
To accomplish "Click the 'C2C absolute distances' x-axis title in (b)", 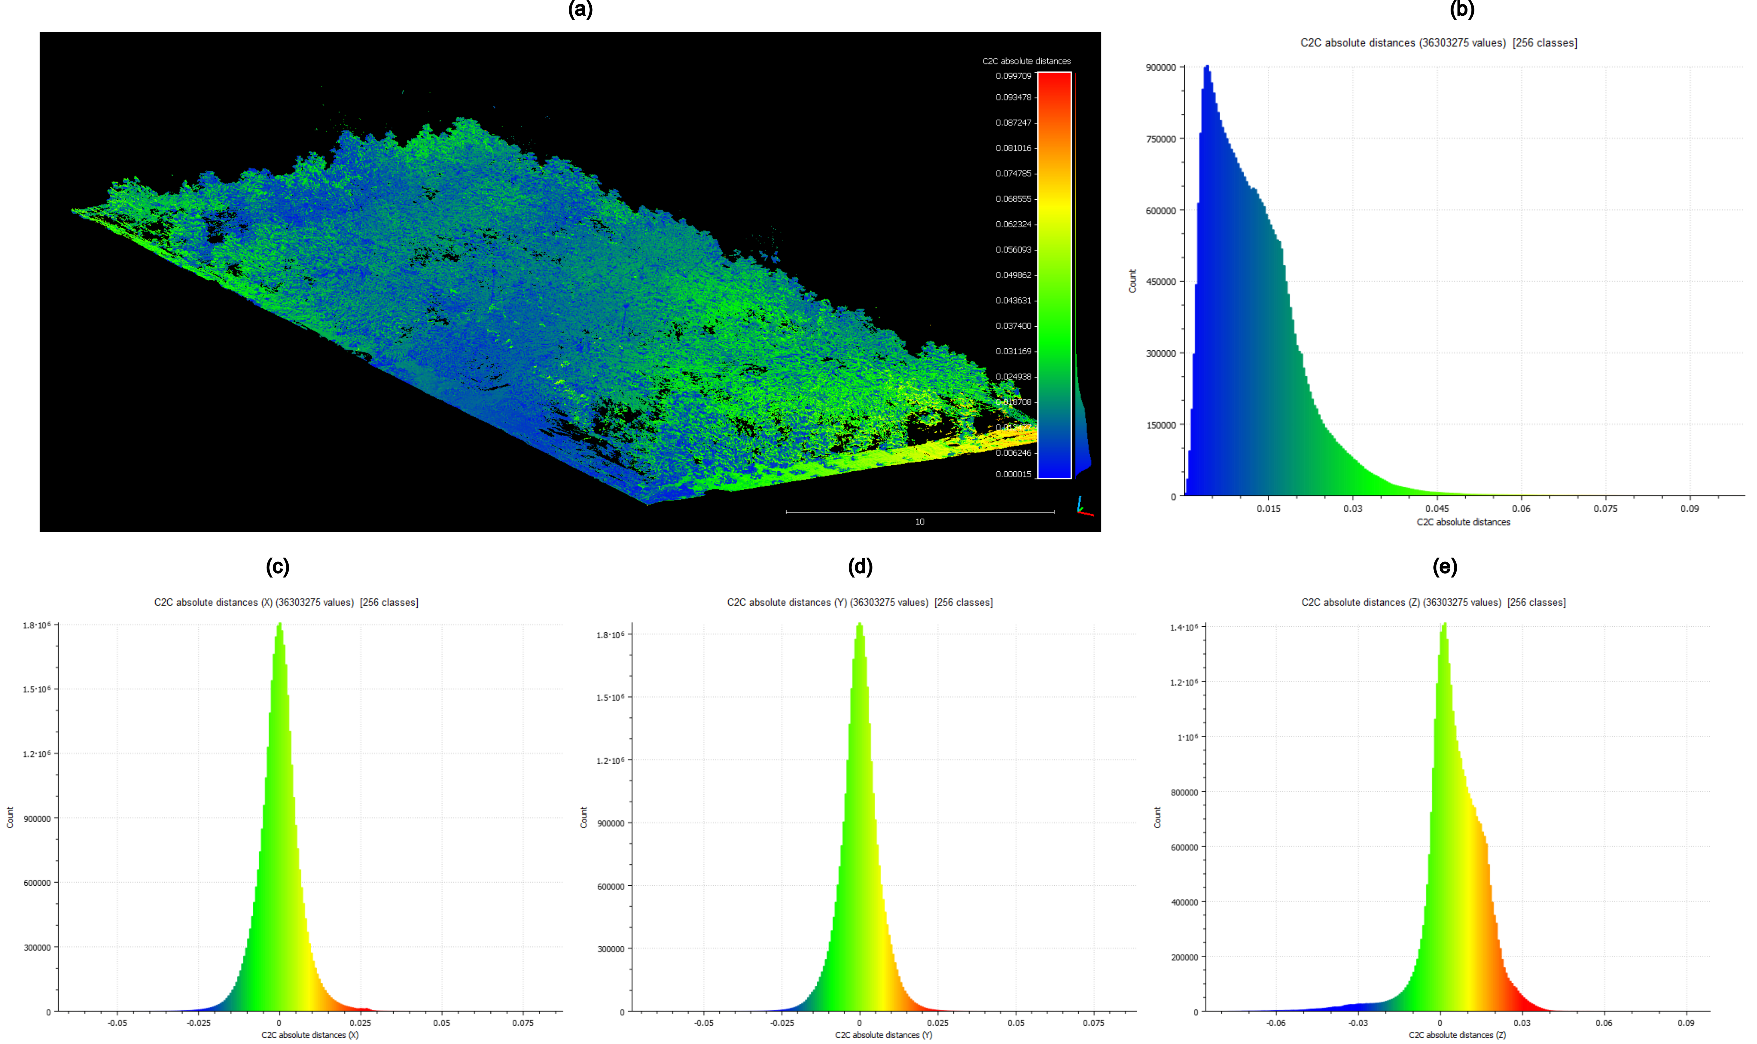I will (1463, 522).
